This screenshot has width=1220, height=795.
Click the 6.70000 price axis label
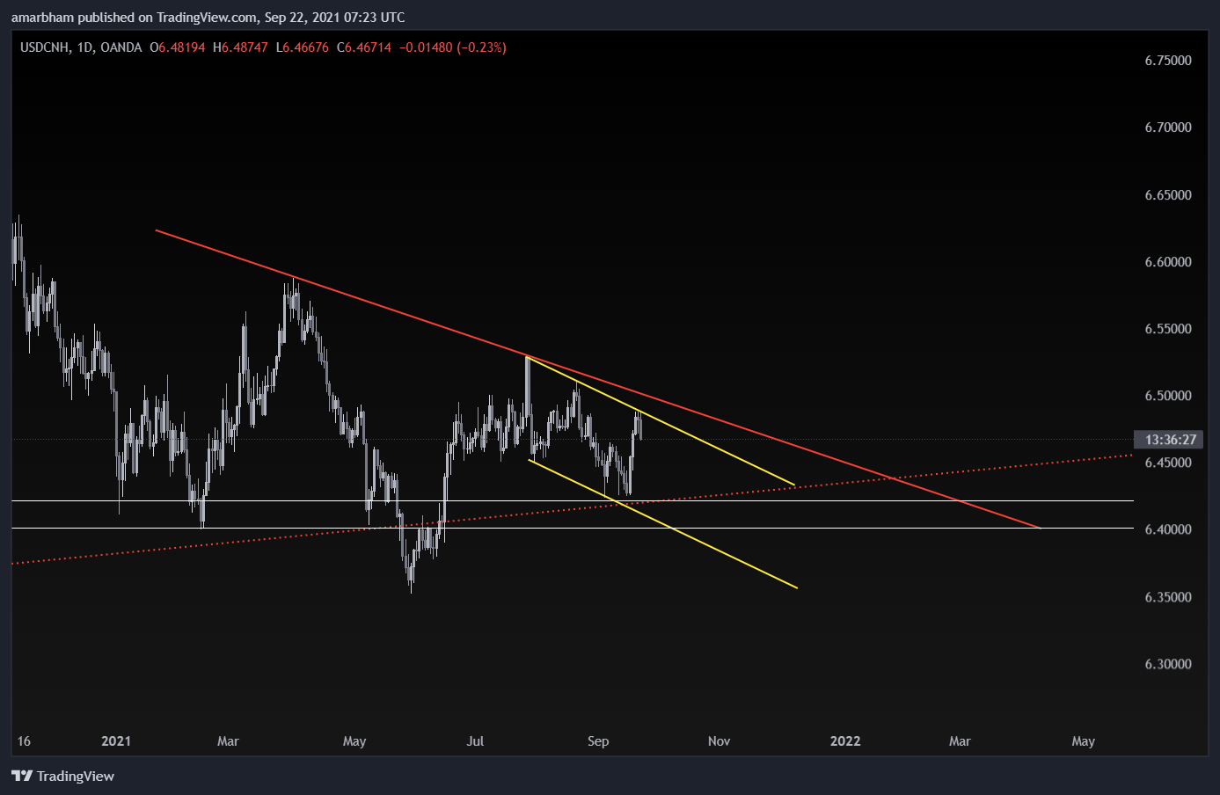tap(1168, 128)
